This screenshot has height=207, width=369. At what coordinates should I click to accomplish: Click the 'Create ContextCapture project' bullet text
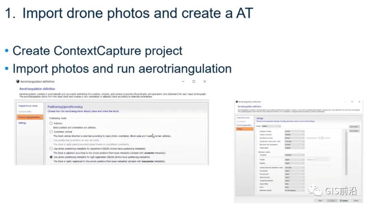tap(97, 50)
